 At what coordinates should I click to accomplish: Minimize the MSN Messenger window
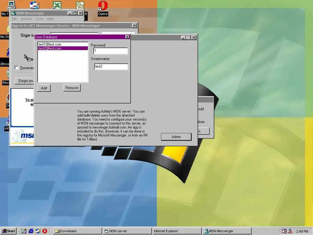tap(70, 13)
